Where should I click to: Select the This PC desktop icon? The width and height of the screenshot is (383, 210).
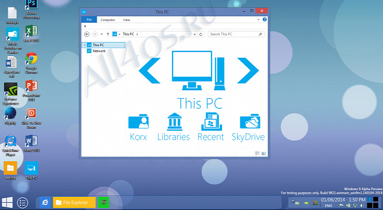click(x=31, y=170)
